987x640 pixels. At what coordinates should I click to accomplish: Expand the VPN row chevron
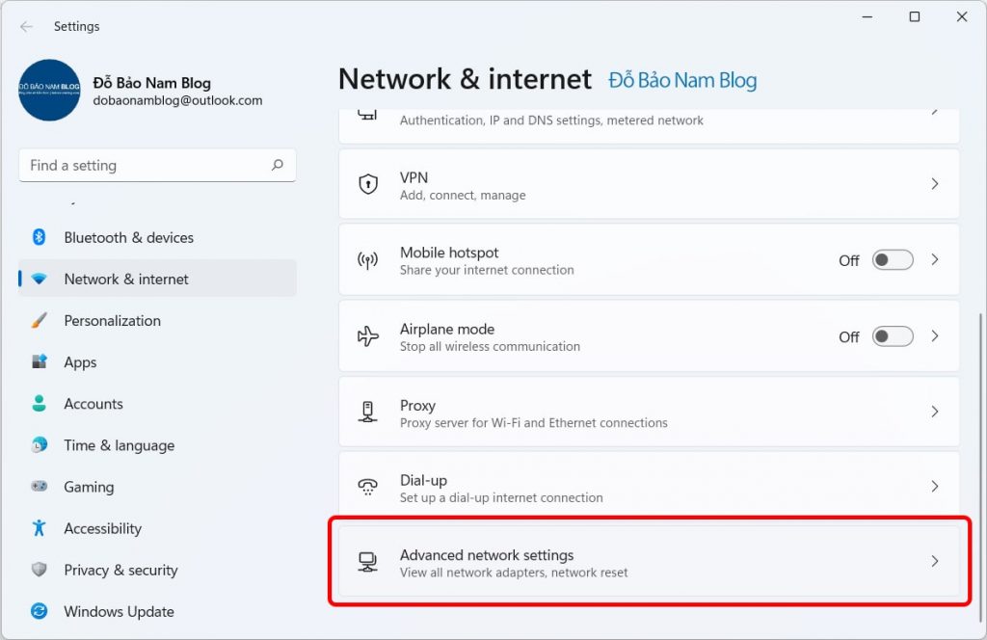coord(935,184)
